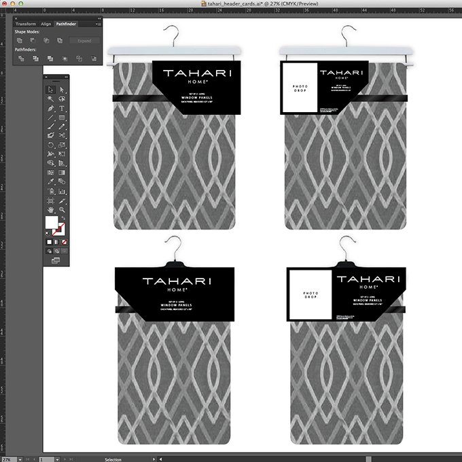Select the Direct Selection tool
Screen dimensions: 462x462
(62, 90)
